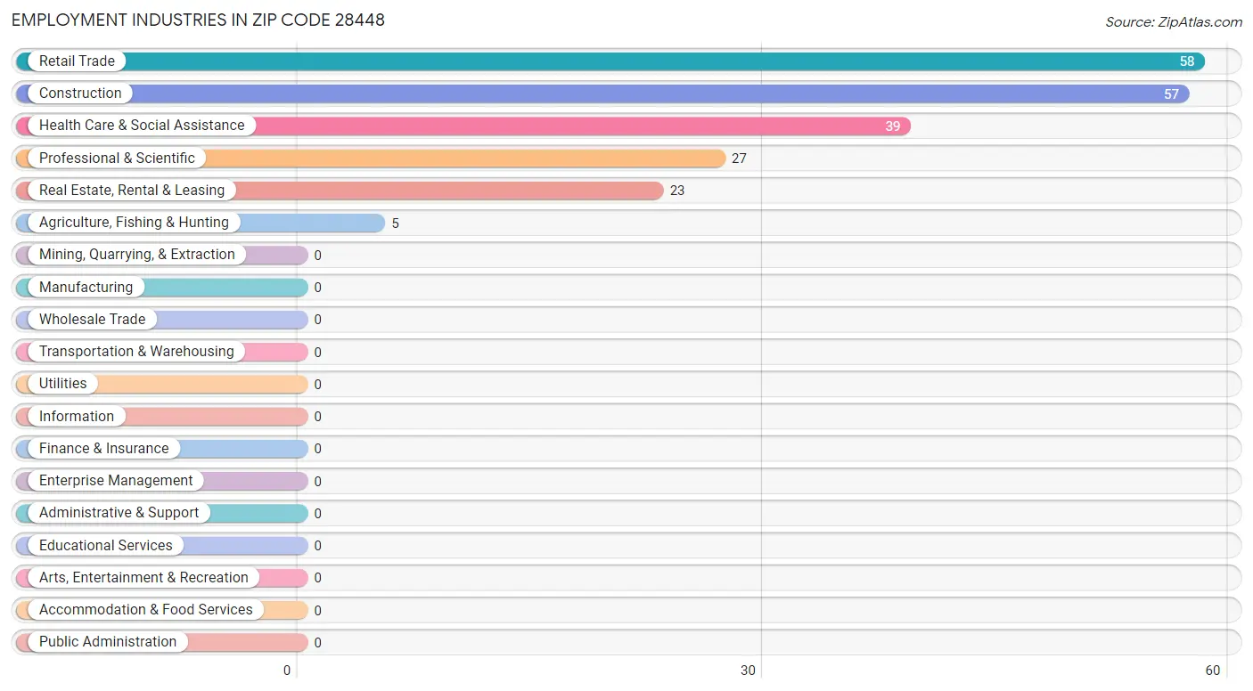This screenshot has height=691, width=1253.
Task: Select Accommodation & Food Services label
Action: tap(146, 610)
